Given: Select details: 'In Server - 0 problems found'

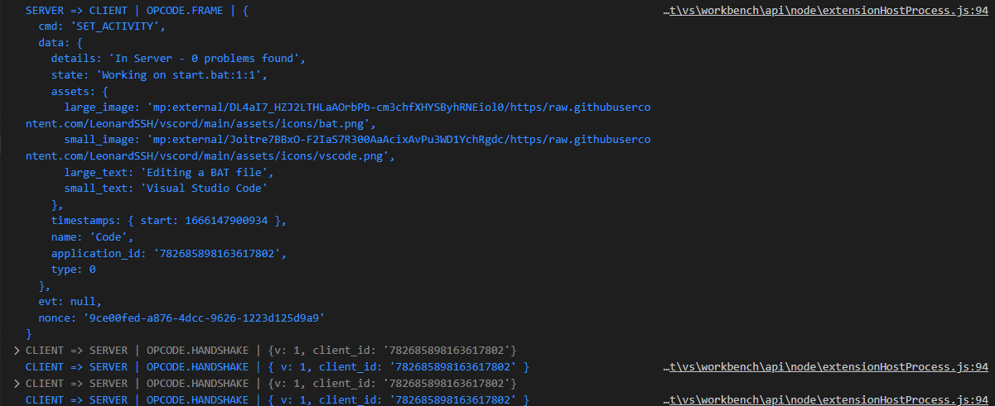Looking at the screenshot, I should (179, 59).
